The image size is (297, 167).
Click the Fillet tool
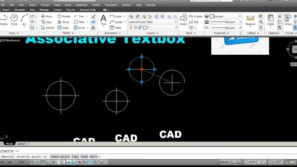coord(79,22)
